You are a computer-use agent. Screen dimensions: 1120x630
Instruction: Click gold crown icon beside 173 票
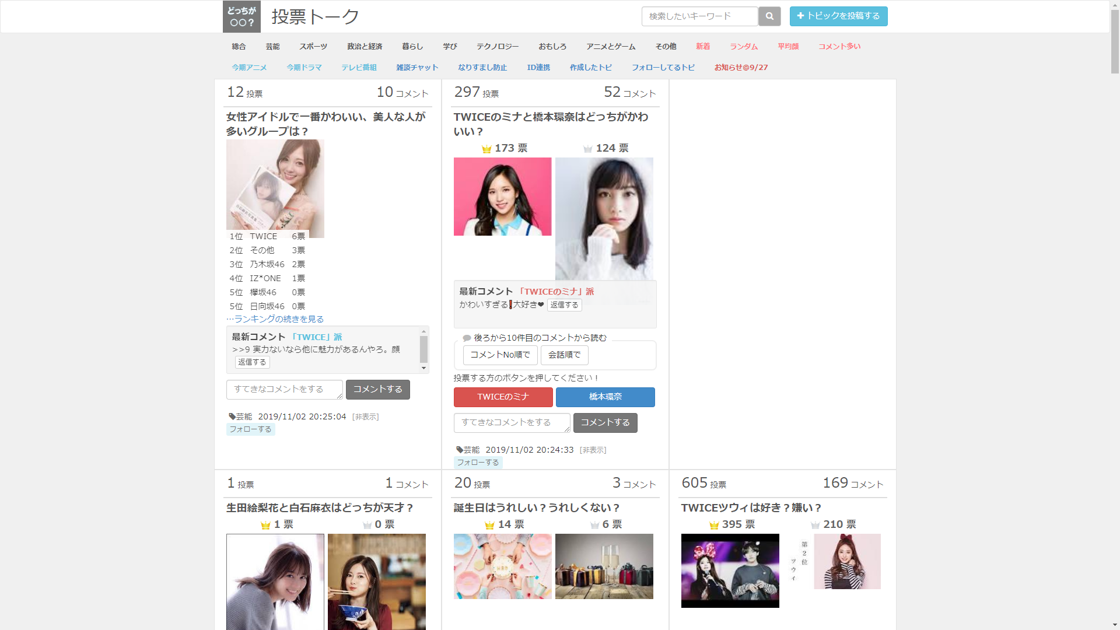coord(487,149)
